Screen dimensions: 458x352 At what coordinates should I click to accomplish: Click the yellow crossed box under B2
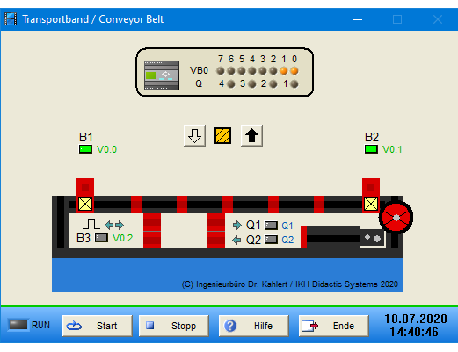371,204
